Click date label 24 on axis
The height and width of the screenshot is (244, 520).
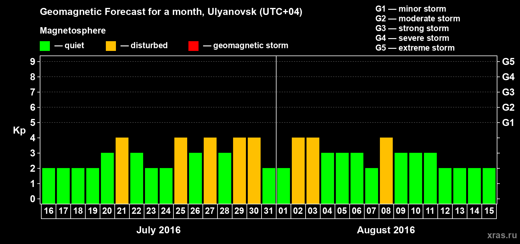[x=166, y=211]
